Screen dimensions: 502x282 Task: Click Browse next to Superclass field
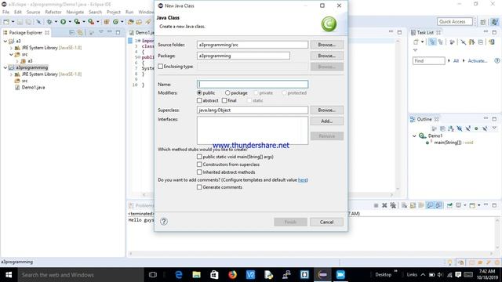[327, 110]
